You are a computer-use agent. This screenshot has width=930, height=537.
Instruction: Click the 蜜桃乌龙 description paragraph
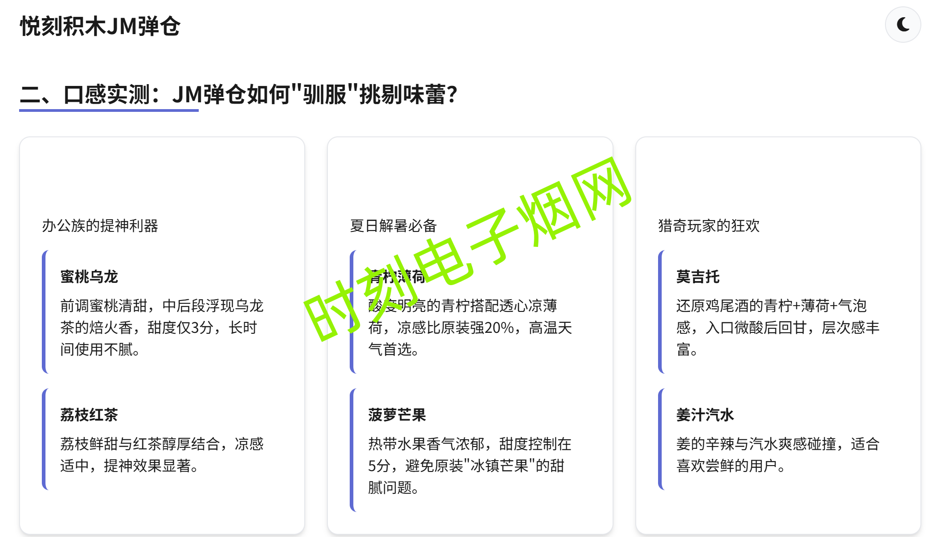(x=161, y=327)
